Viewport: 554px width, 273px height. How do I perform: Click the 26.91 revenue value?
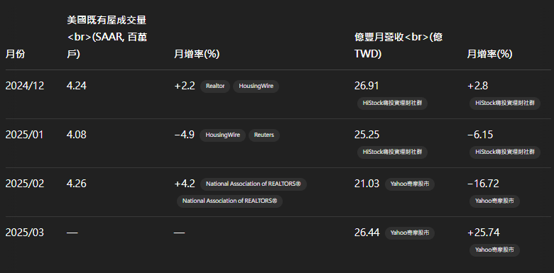tap(366, 86)
